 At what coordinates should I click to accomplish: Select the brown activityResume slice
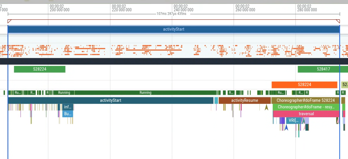point(244,100)
